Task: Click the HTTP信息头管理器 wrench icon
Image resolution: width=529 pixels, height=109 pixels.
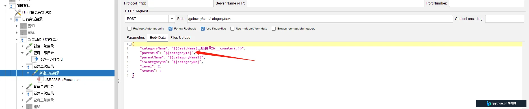Action: tap(18, 12)
